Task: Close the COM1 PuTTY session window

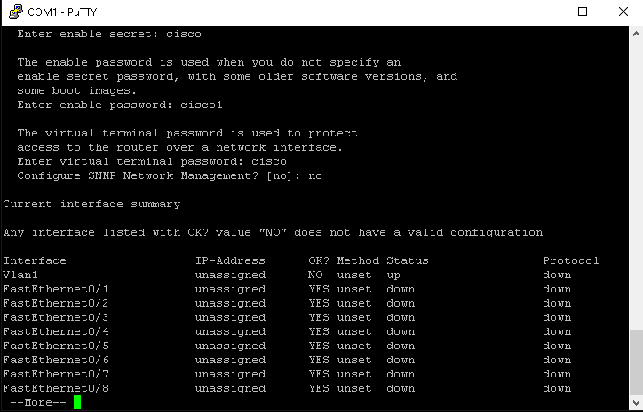Action: (623, 12)
